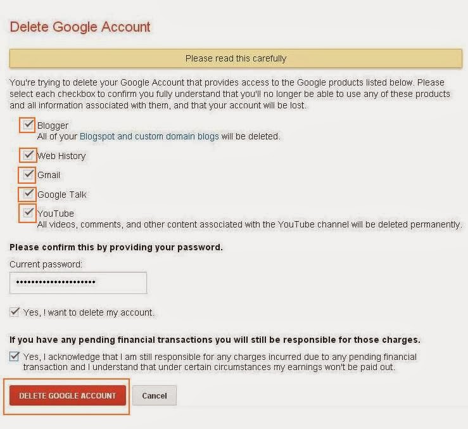468x429 pixels.
Task: Click the 'Please read this carefully' yellow banner
Action: [x=236, y=58]
